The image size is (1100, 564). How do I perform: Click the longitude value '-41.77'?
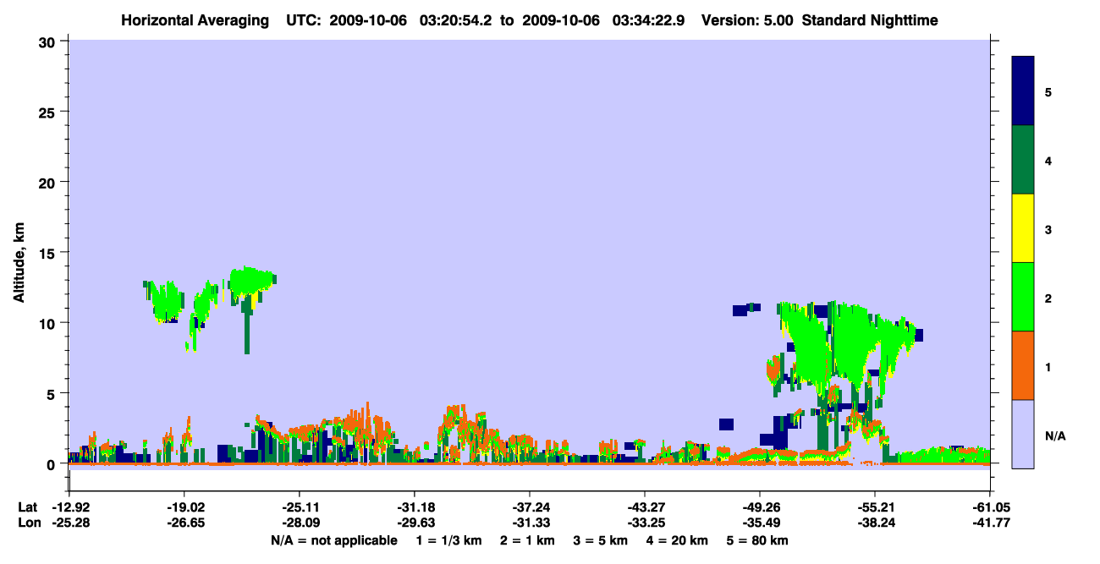tap(989, 523)
